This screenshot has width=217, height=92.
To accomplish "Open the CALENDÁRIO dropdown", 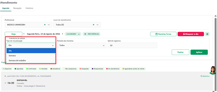I will point(73,34).
